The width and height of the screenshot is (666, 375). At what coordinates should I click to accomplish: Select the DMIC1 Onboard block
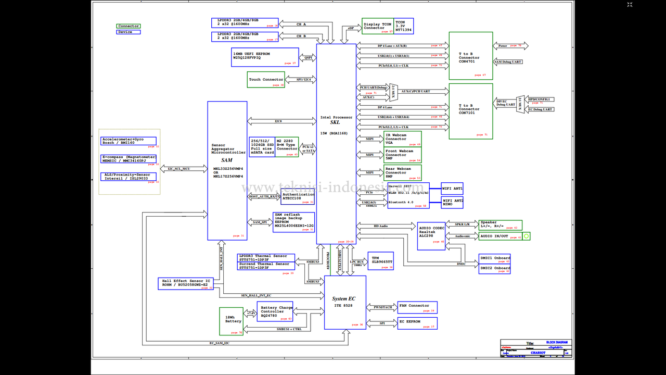point(494,259)
